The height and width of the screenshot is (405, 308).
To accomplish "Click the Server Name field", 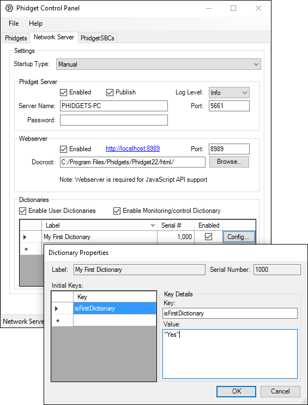I will tap(114, 106).
